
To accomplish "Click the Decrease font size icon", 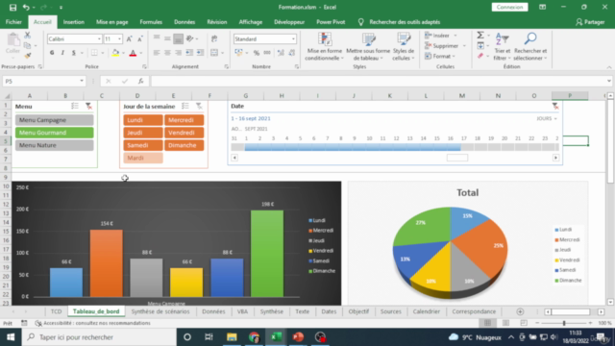I will click(140, 38).
